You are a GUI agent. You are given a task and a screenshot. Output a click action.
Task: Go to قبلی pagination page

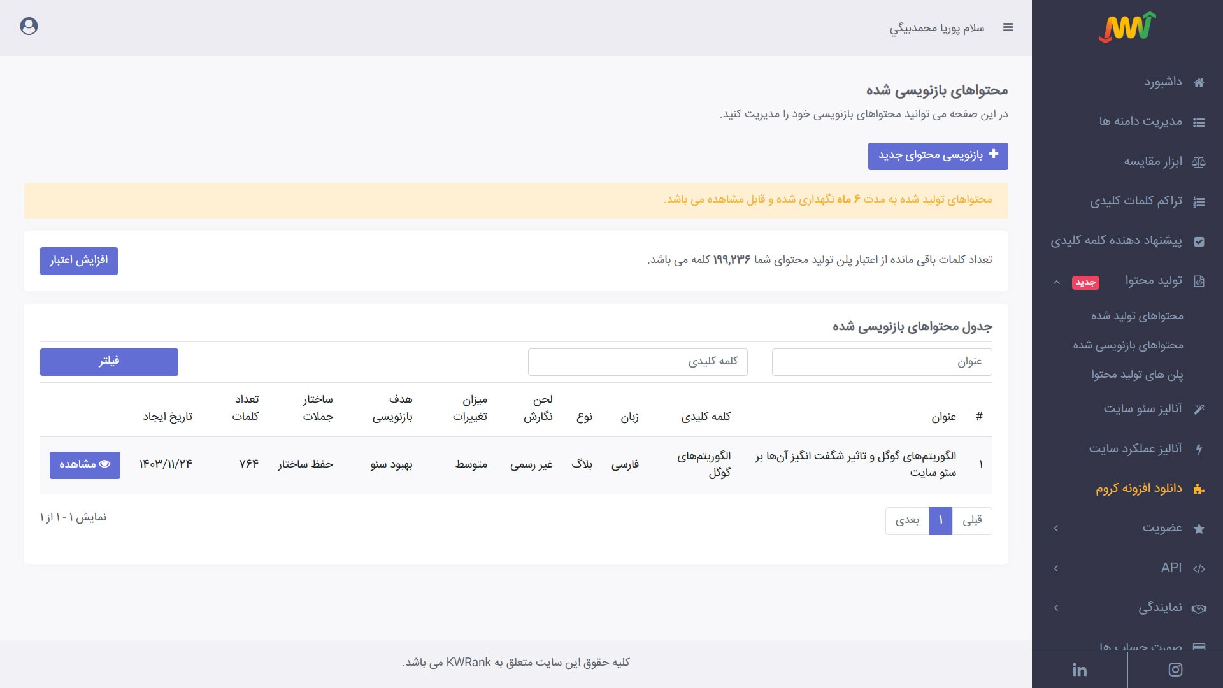tap(972, 521)
